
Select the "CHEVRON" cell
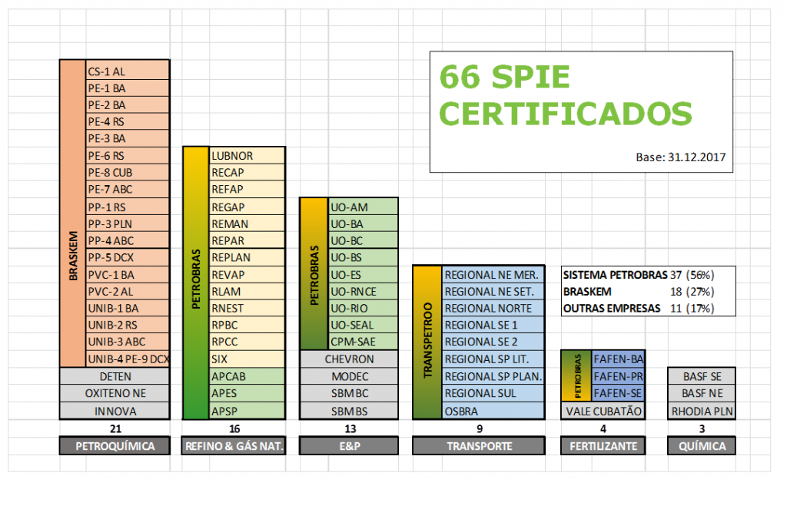click(x=349, y=359)
